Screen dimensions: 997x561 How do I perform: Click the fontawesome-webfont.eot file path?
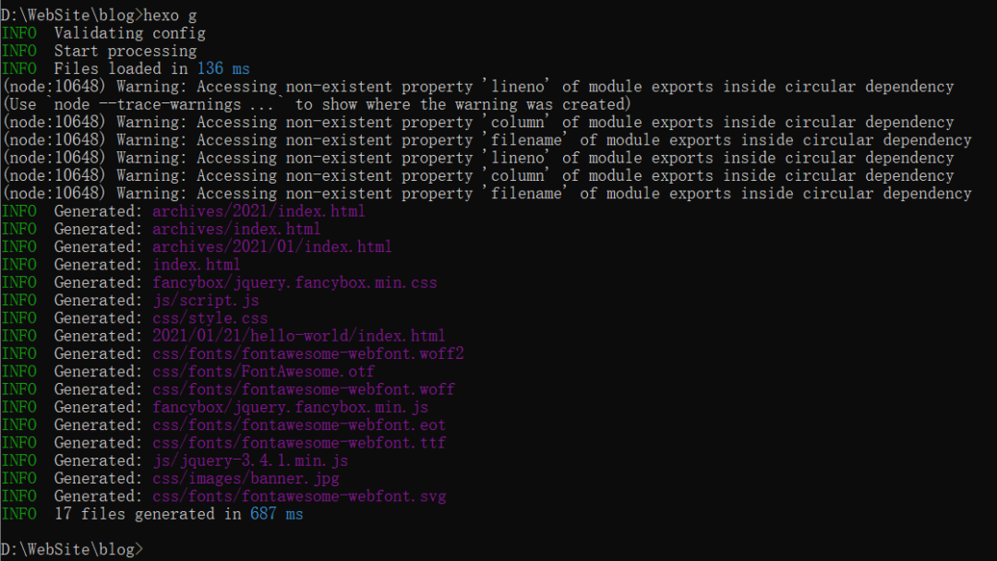[x=298, y=424]
